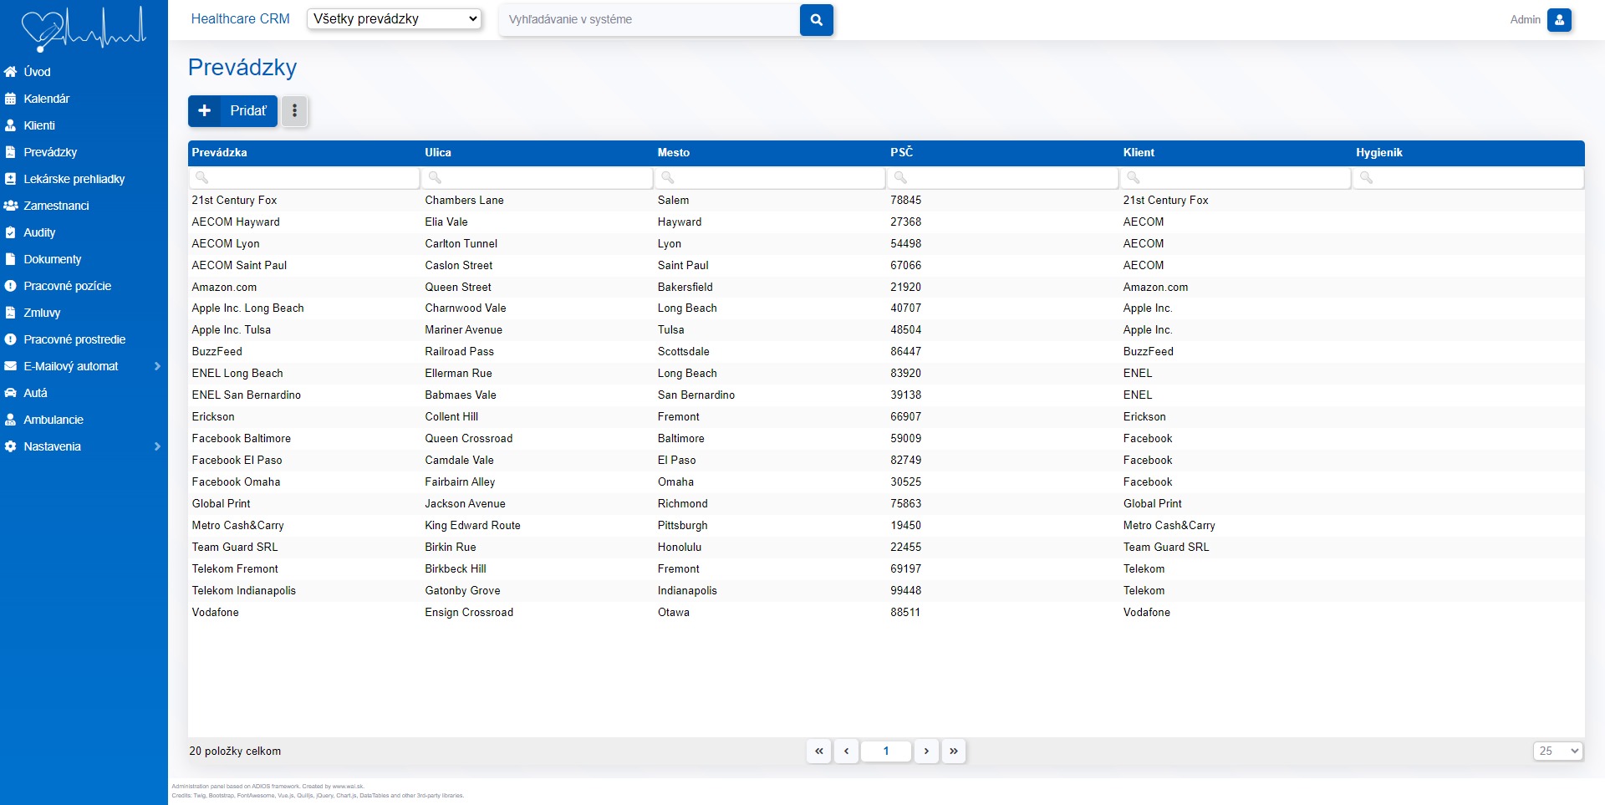This screenshot has height=805, width=1605.
Task: Select the 21st Century Fox prevádzka row
Action: [x=886, y=201]
